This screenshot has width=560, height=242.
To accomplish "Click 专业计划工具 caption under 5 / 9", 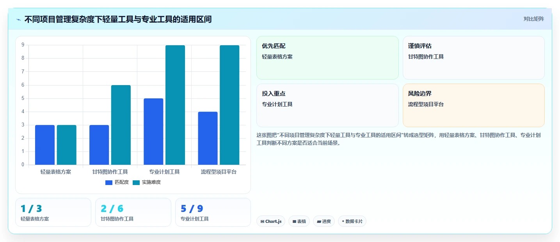I will pos(195,219).
